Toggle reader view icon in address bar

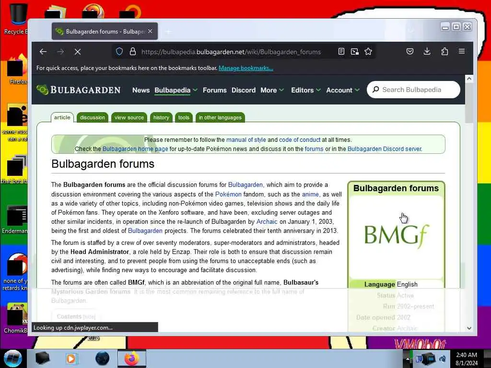(341, 52)
